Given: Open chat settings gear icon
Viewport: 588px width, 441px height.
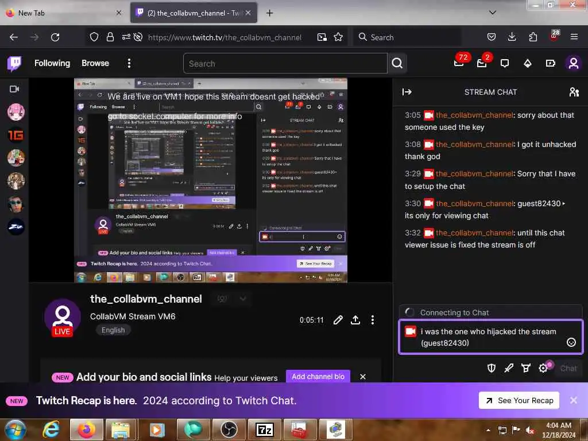Looking at the screenshot, I should click(x=543, y=368).
